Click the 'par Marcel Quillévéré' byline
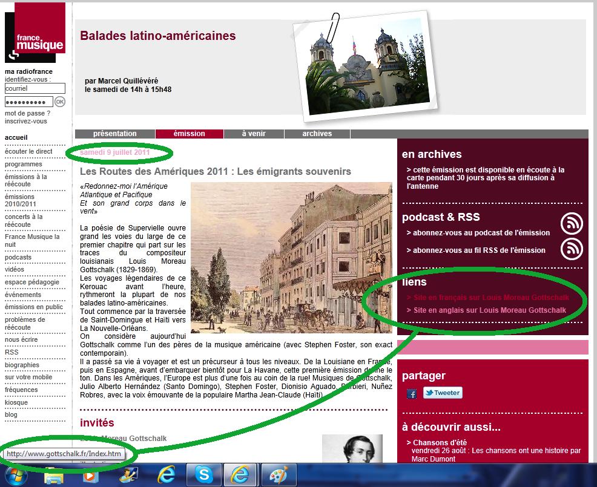597x487 pixels. pos(122,80)
